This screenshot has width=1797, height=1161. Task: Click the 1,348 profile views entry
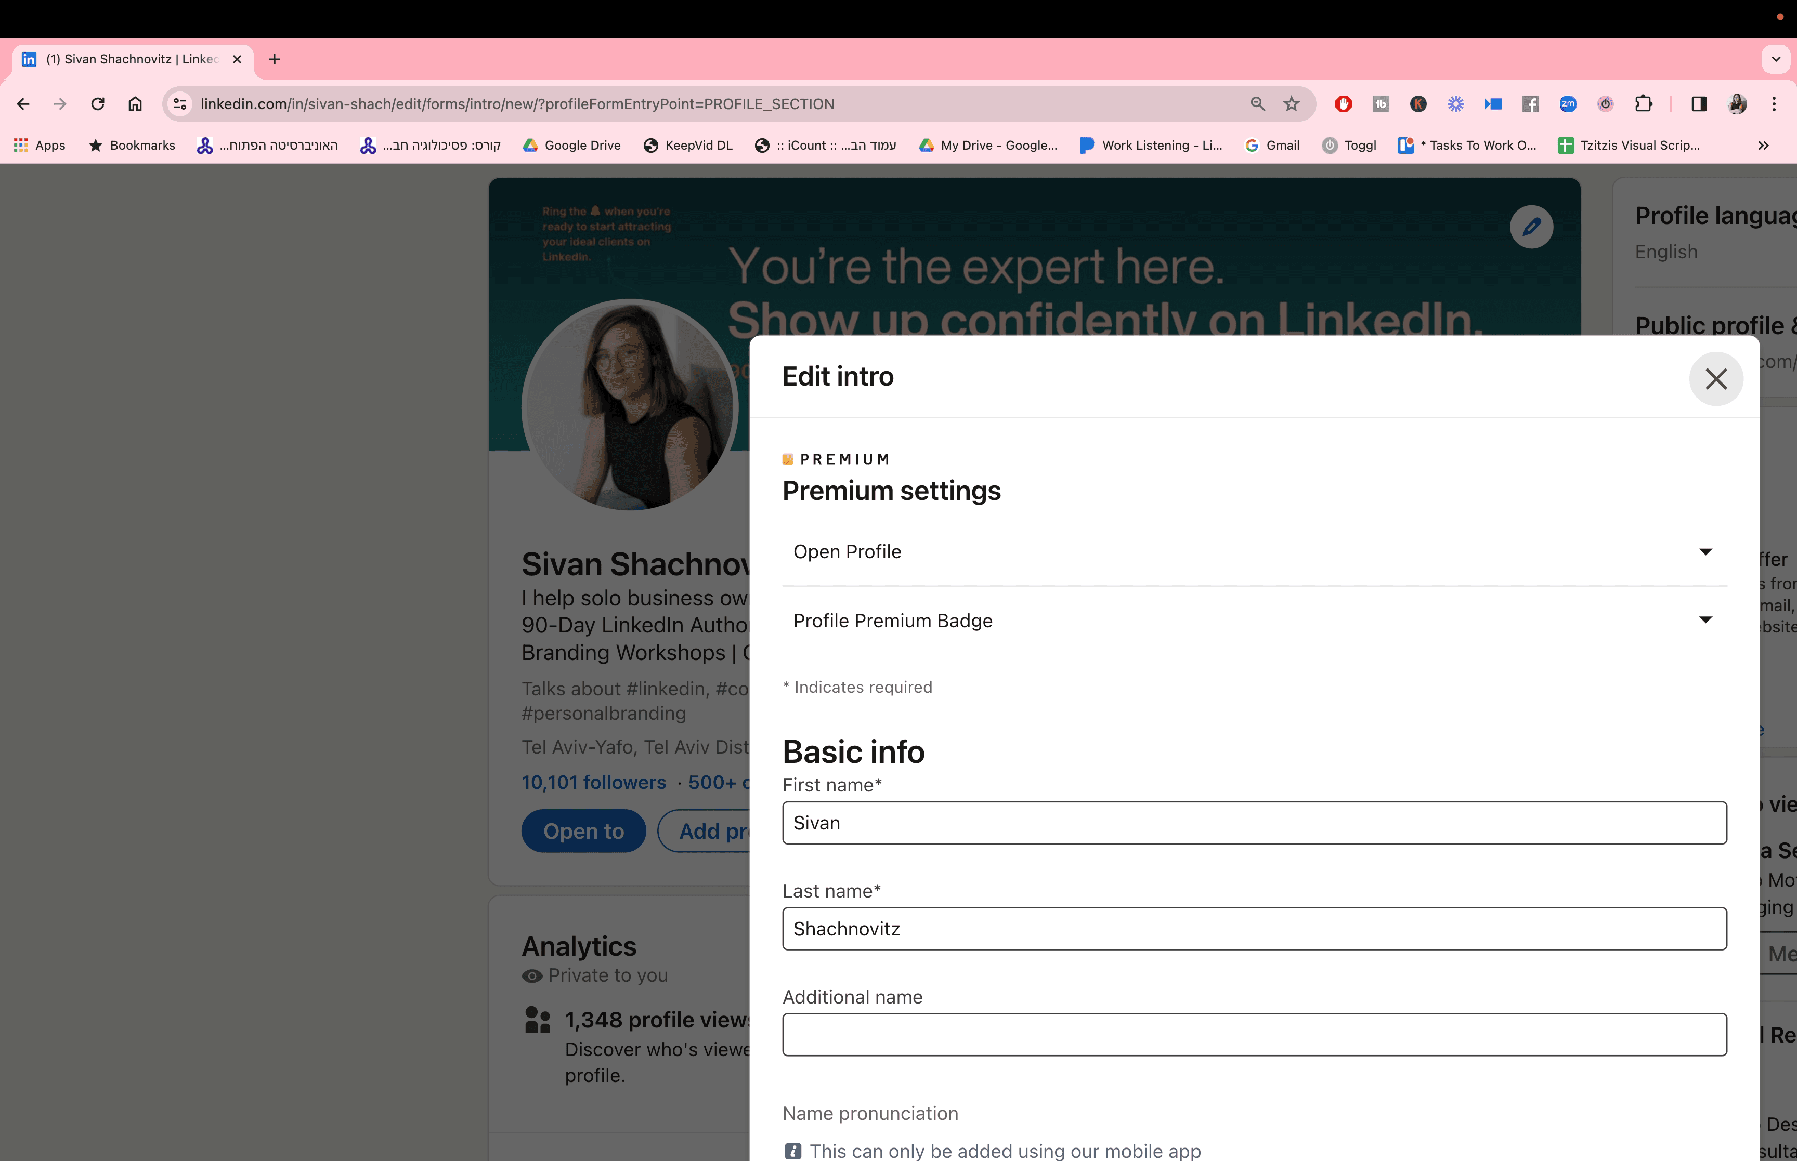[656, 1019]
